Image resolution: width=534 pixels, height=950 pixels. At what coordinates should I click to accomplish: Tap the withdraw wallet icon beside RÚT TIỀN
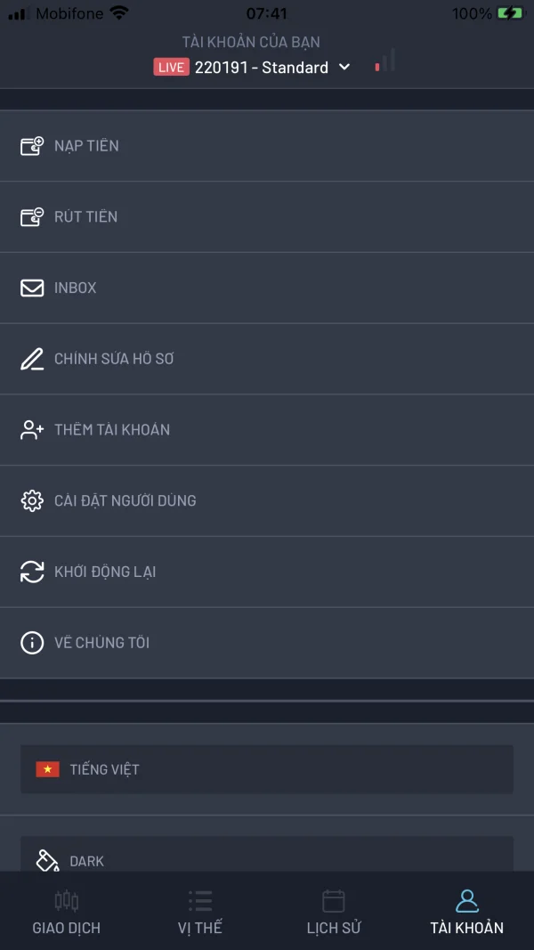tap(32, 216)
